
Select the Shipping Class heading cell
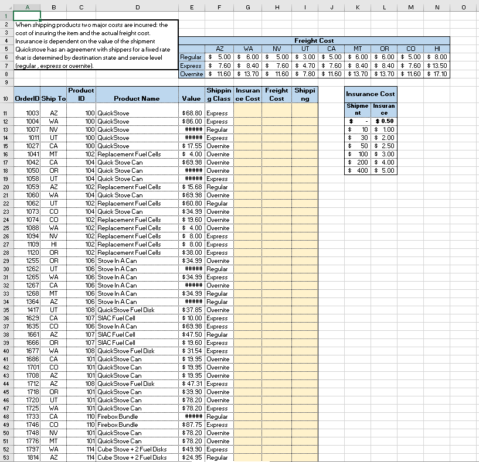coord(219,95)
